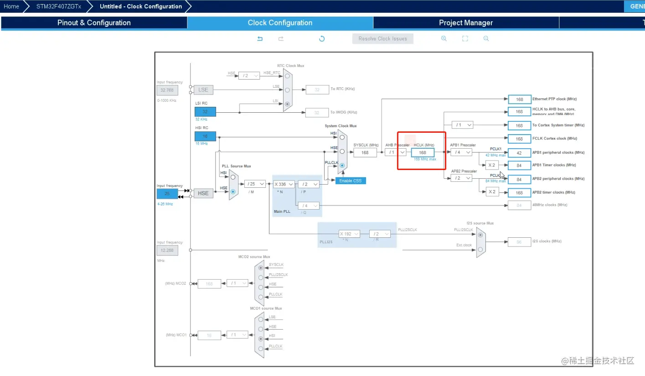Click the LSE oscillator block

(203, 90)
